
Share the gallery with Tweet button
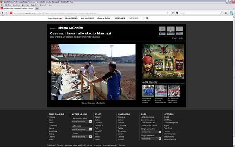(x=171, y=34)
